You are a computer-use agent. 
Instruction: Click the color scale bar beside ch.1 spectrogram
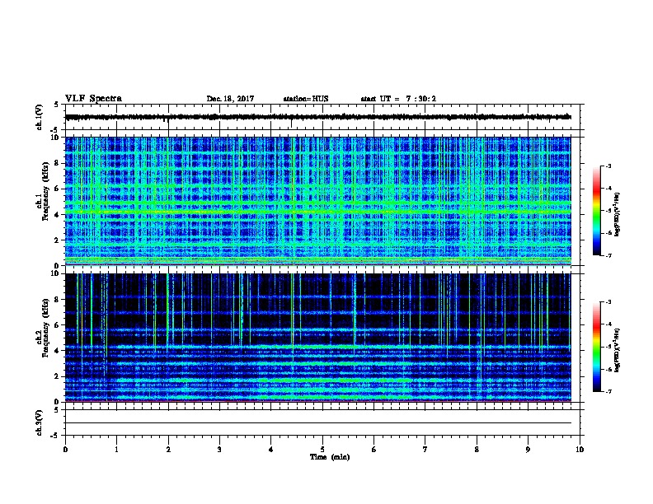pyautogui.click(x=597, y=211)
